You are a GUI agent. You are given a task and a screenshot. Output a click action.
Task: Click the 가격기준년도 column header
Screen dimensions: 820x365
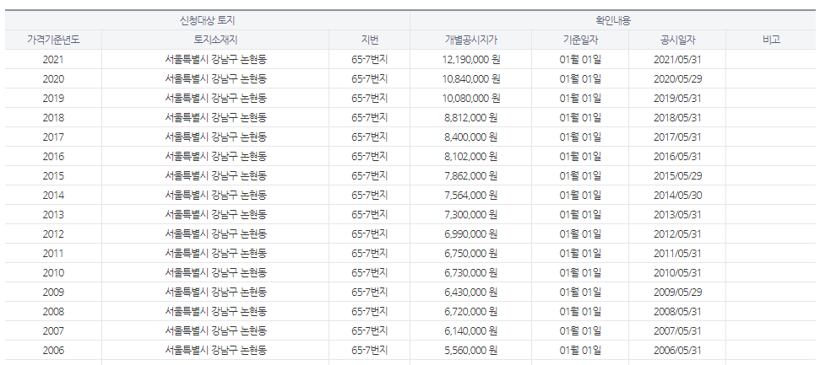[53, 40]
